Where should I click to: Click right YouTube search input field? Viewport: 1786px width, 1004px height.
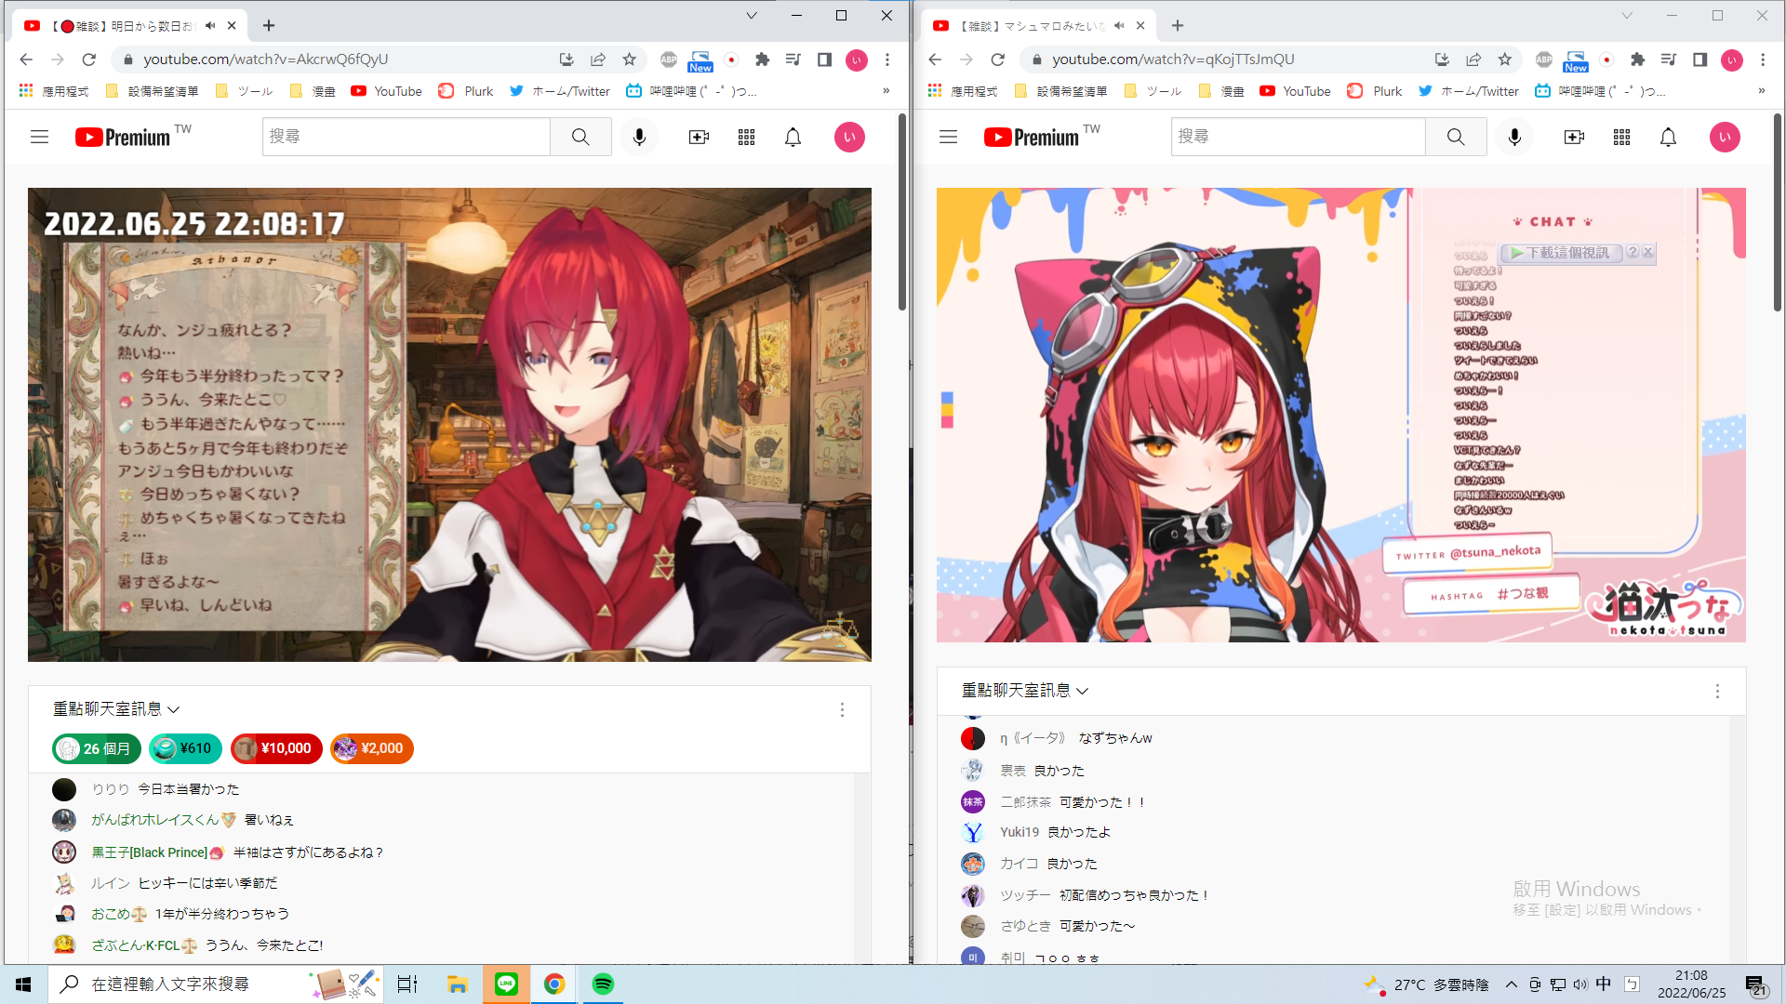tap(1298, 137)
